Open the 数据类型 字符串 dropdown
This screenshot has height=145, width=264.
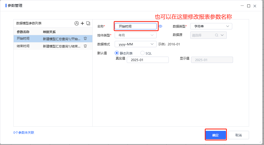tap(211, 26)
